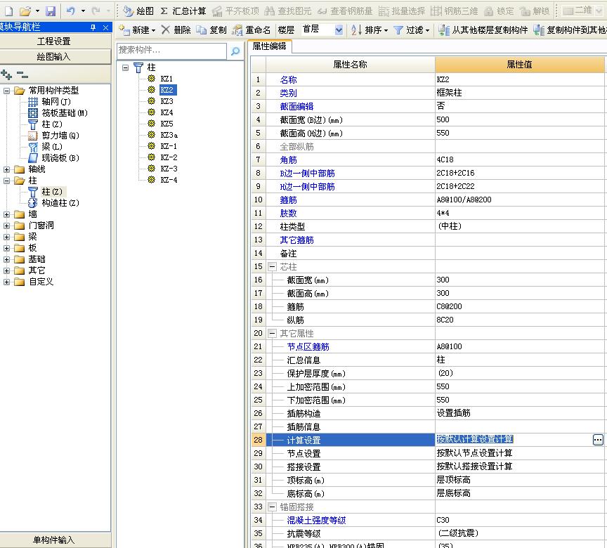Open the undo history dropdown arrow
The height and width of the screenshot is (548, 607).
(x=83, y=11)
